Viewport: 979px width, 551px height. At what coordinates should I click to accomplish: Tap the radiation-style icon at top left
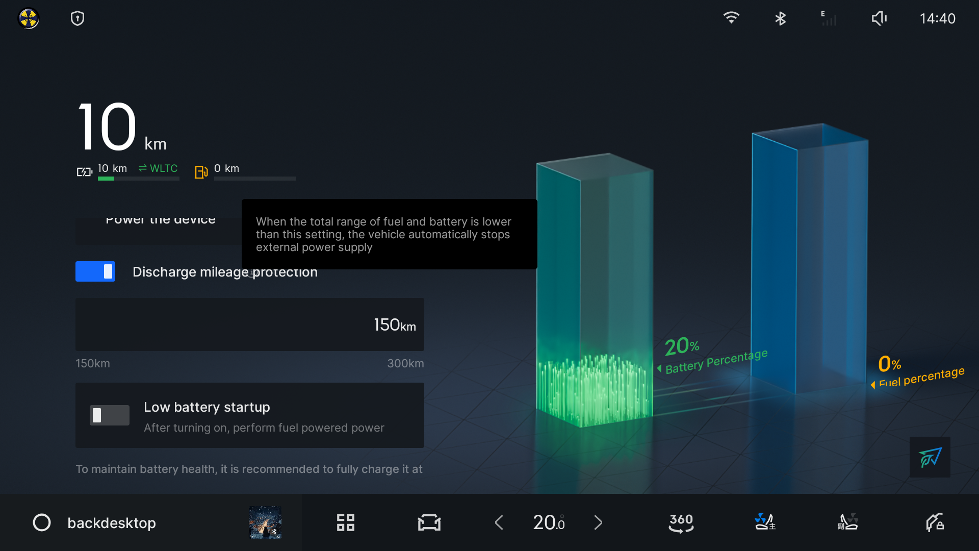pyautogui.click(x=29, y=19)
